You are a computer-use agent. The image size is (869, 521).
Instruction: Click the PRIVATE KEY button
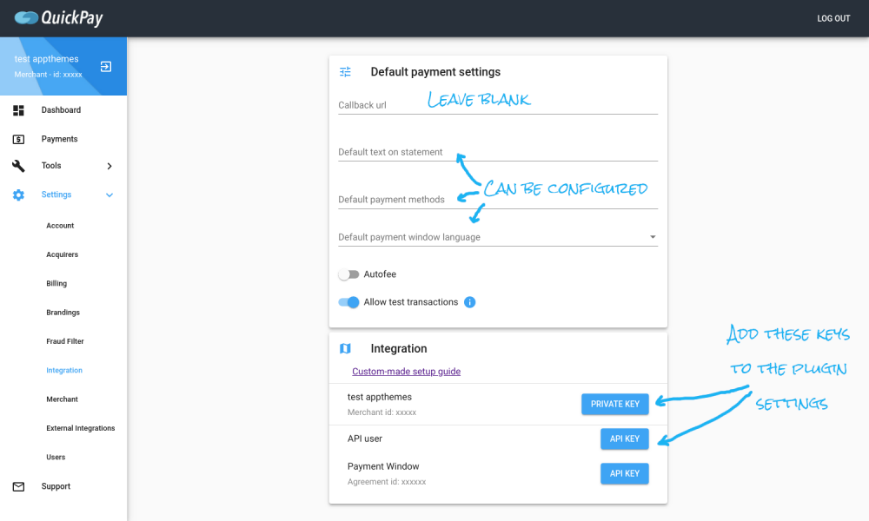point(615,404)
